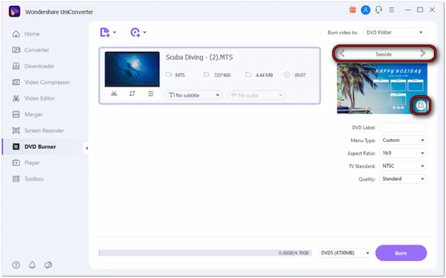Go to next DVD template arrow

click(x=423, y=54)
